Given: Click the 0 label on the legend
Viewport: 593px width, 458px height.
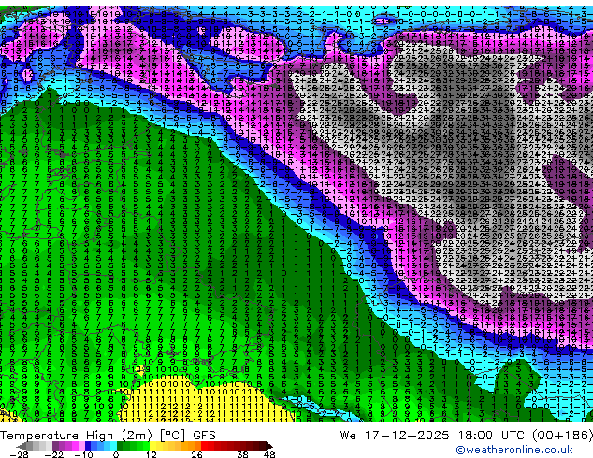Looking at the screenshot, I should pyautogui.click(x=116, y=454).
